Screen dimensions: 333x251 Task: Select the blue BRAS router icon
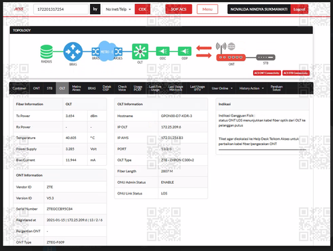(73, 52)
